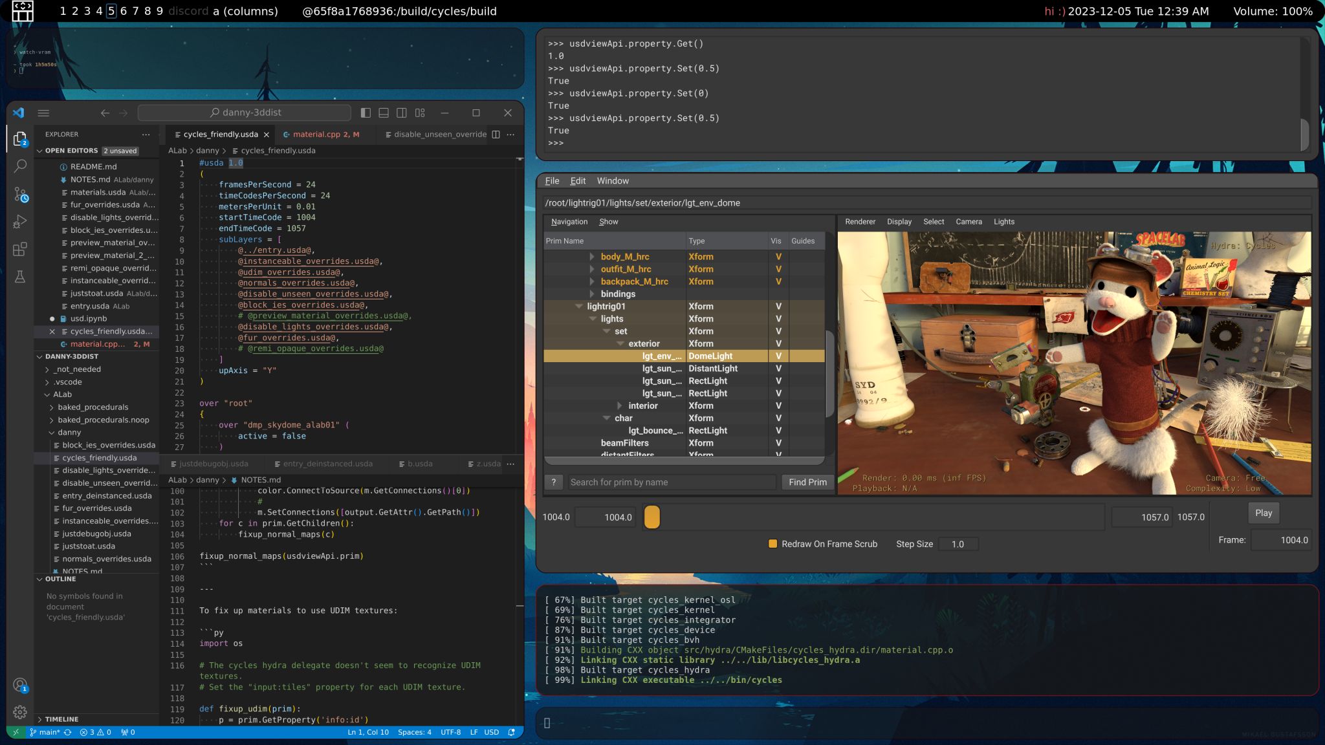Screen dimensions: 1325x745
Task: Click the Search for prim by name field
Action: pos(672,482)
